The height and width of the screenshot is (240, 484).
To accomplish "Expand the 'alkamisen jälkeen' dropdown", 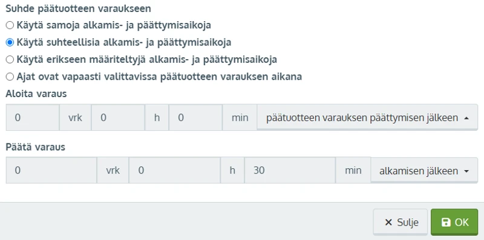I will click(x=424, y=171).
